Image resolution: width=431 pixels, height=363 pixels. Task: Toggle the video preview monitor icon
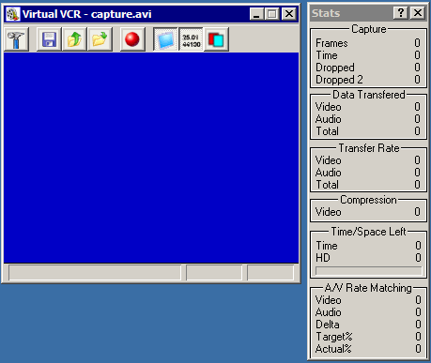[x=165, y=39]
